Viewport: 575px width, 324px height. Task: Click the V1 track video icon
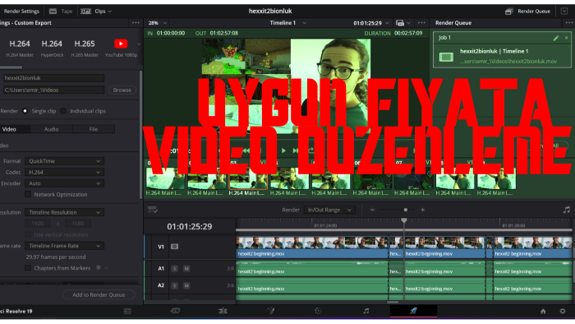[x=174, y=247]
